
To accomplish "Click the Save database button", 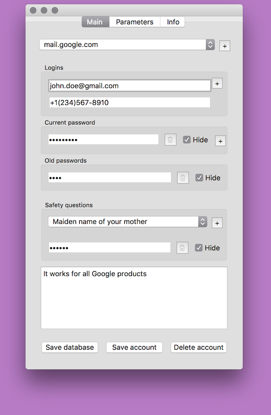I will click(x=70, y=347).
